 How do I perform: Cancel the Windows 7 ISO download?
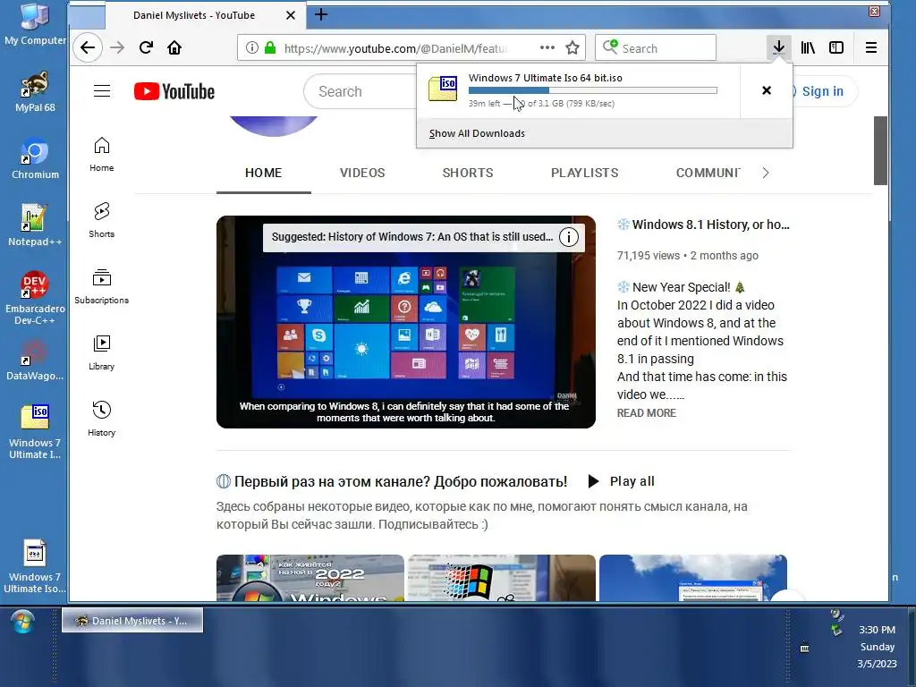click(767, 90)
